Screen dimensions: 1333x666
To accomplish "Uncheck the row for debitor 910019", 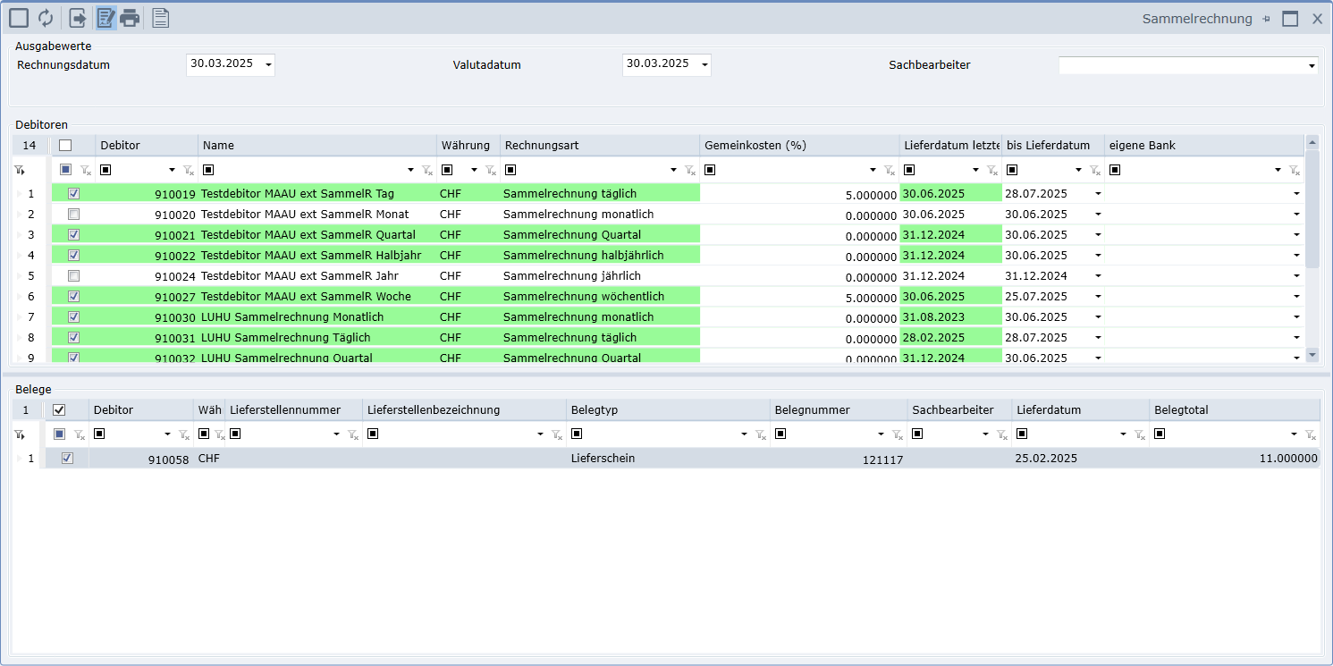I will point(73,194).
